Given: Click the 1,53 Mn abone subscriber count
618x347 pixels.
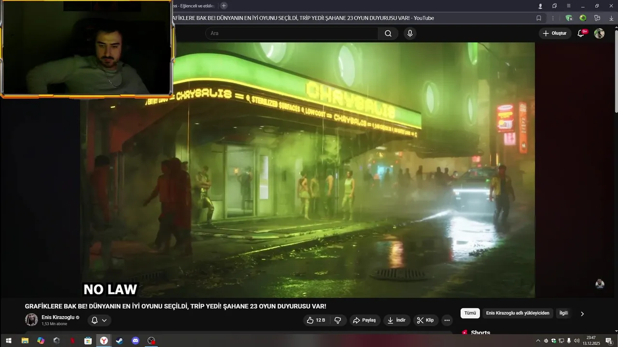Looking at the screenshot, I should pos(54,324).
